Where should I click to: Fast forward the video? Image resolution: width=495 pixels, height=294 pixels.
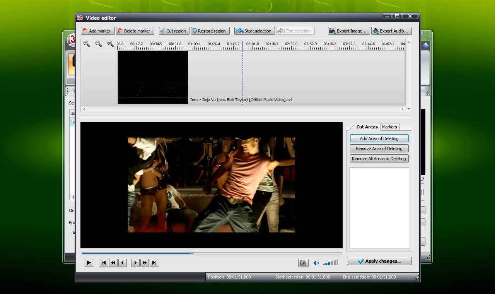tap(145, 263)
